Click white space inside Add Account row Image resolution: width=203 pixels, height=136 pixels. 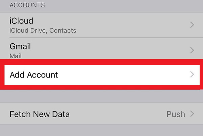click(x=125, y=75)
